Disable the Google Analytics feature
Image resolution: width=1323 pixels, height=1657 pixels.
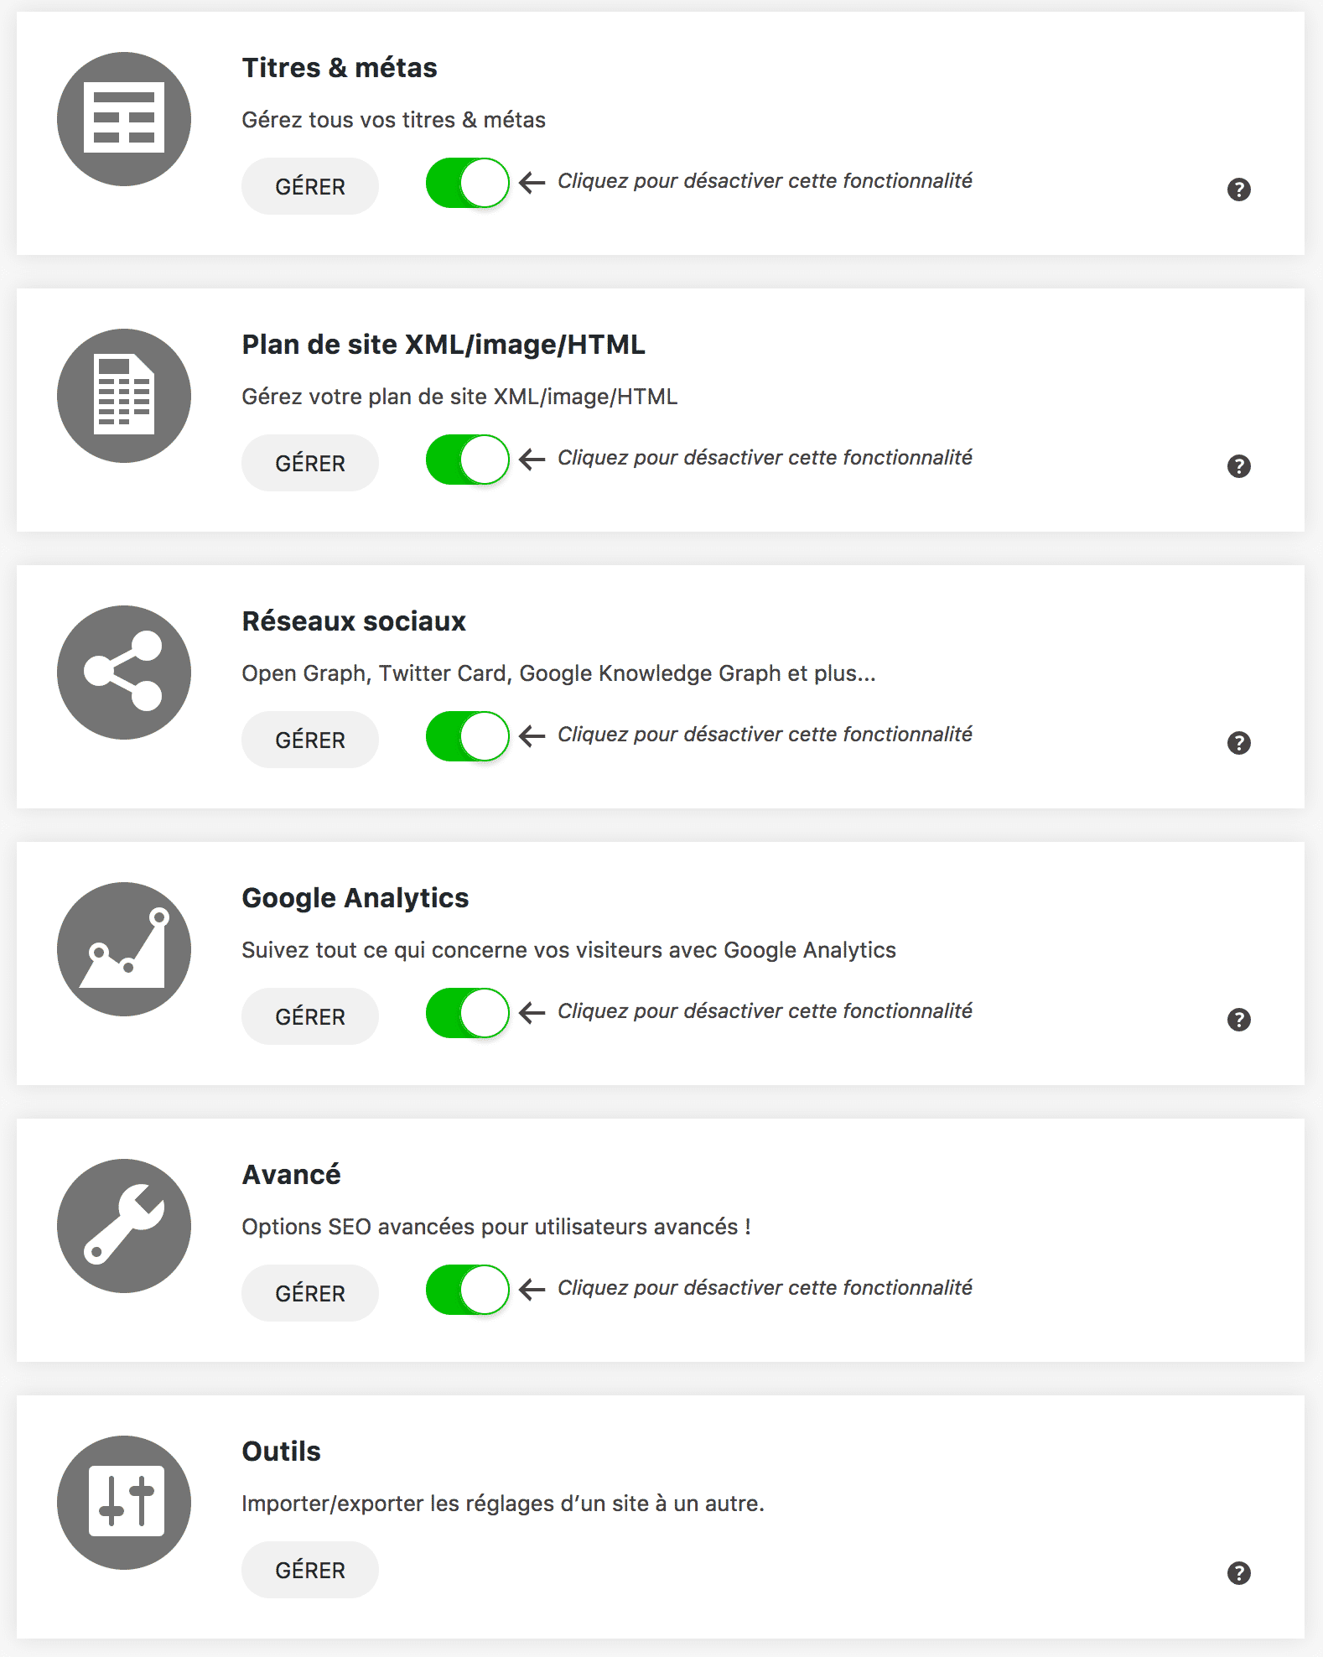coord(466,1012)
